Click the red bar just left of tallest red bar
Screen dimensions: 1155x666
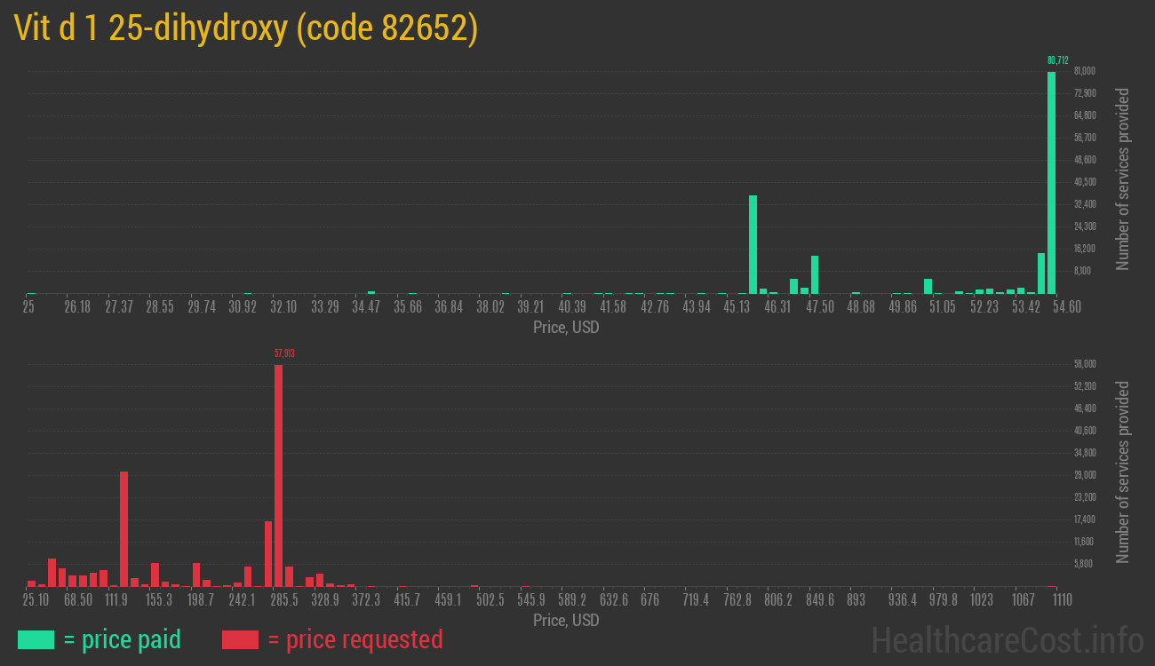click(268, 553)
